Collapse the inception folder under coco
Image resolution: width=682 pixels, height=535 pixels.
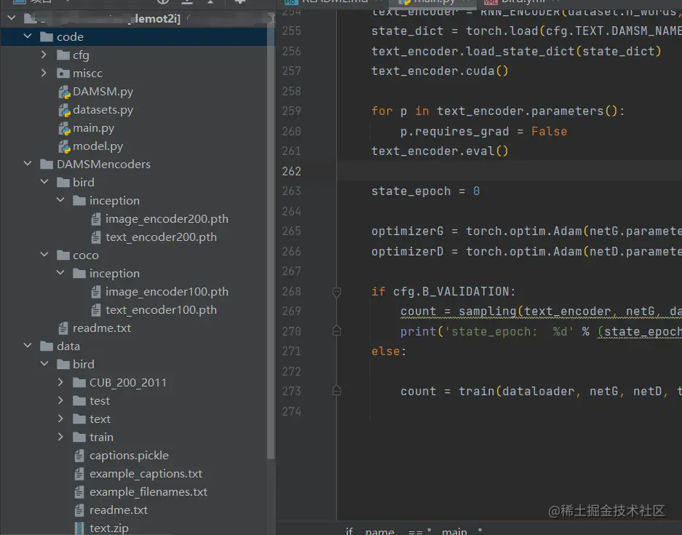(61, 273)
